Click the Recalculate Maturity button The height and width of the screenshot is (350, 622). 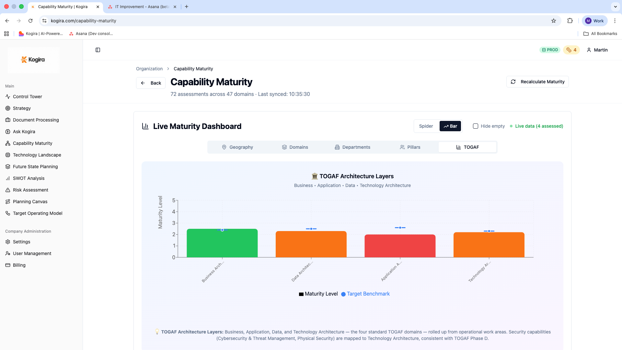pyautogui.click(x=537, y=82)
